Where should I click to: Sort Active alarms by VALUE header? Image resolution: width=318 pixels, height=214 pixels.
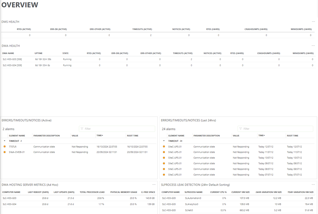click(75, 136)
